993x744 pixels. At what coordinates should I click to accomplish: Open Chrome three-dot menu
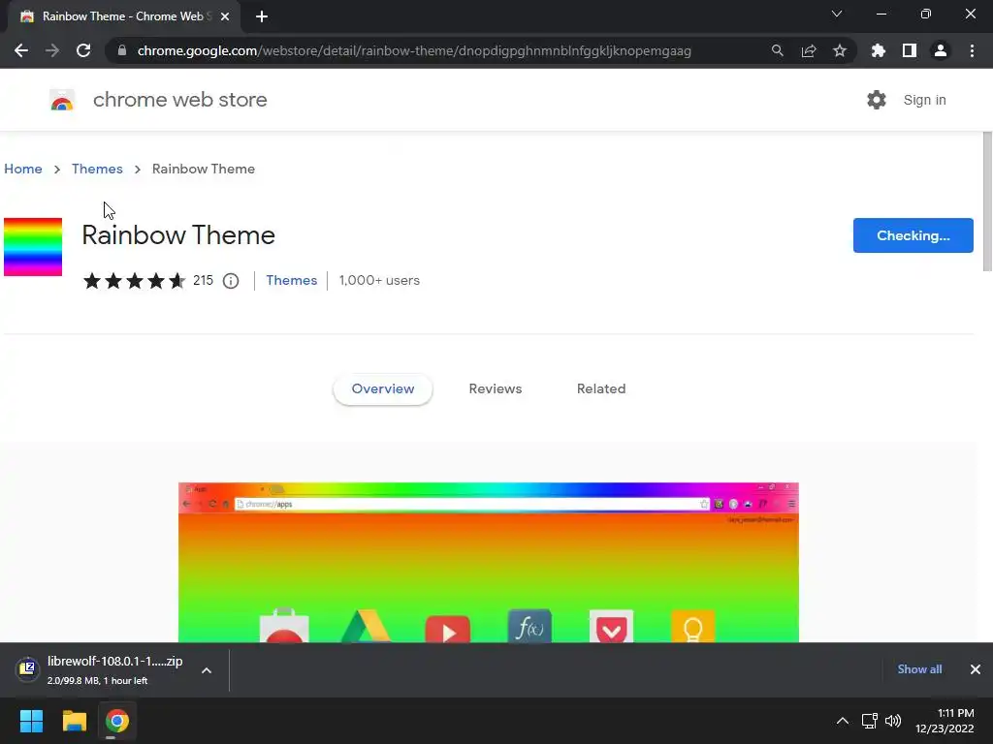click(972, 50)
